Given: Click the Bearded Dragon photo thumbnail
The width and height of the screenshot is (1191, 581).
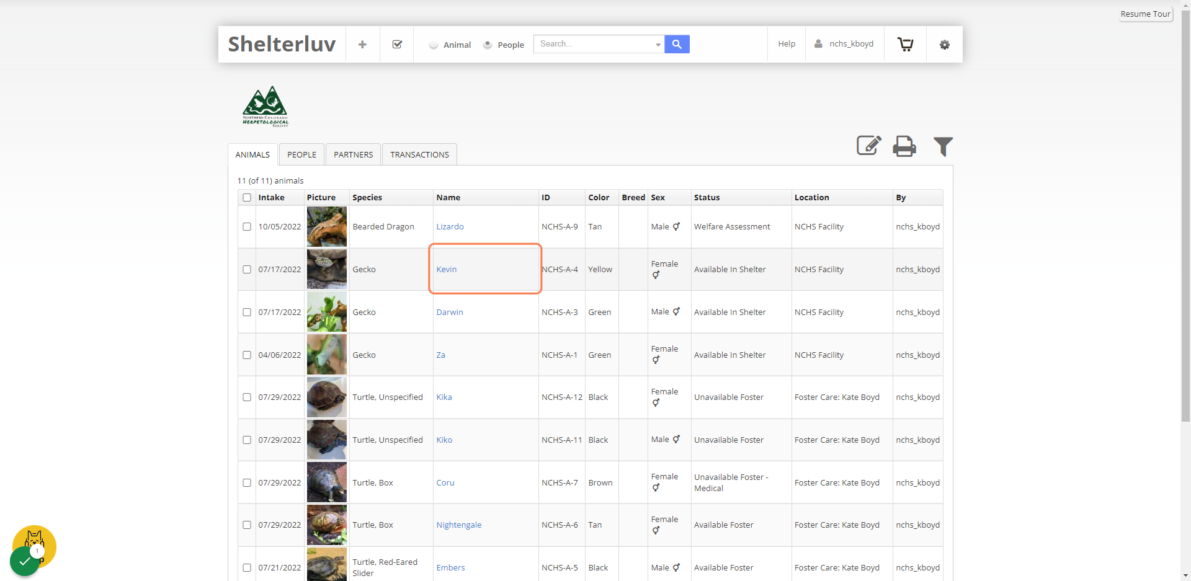Looking at the screenshot, I should point(327,227).
